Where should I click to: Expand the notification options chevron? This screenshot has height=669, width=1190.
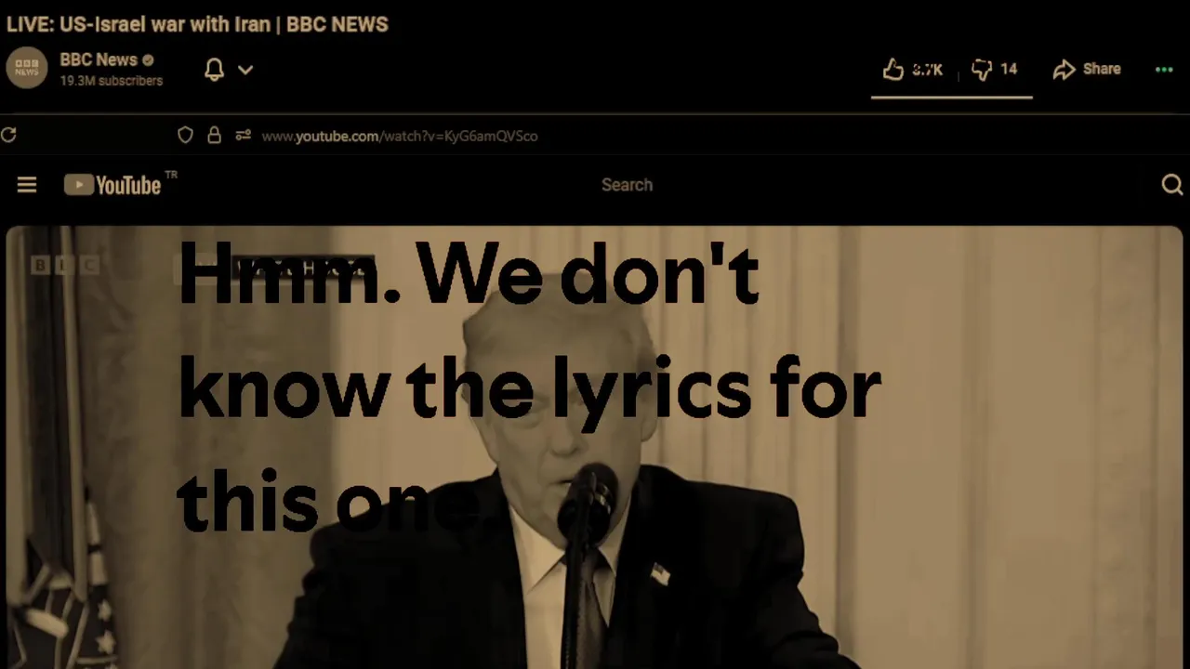point(245,70)
